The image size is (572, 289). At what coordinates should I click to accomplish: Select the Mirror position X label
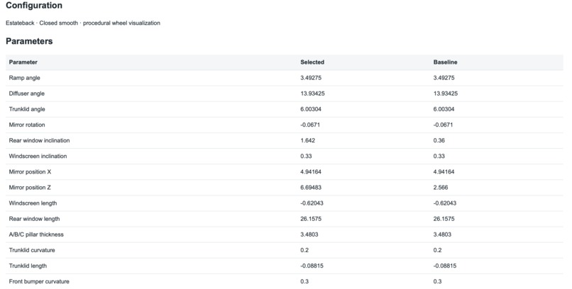(30, 172)
